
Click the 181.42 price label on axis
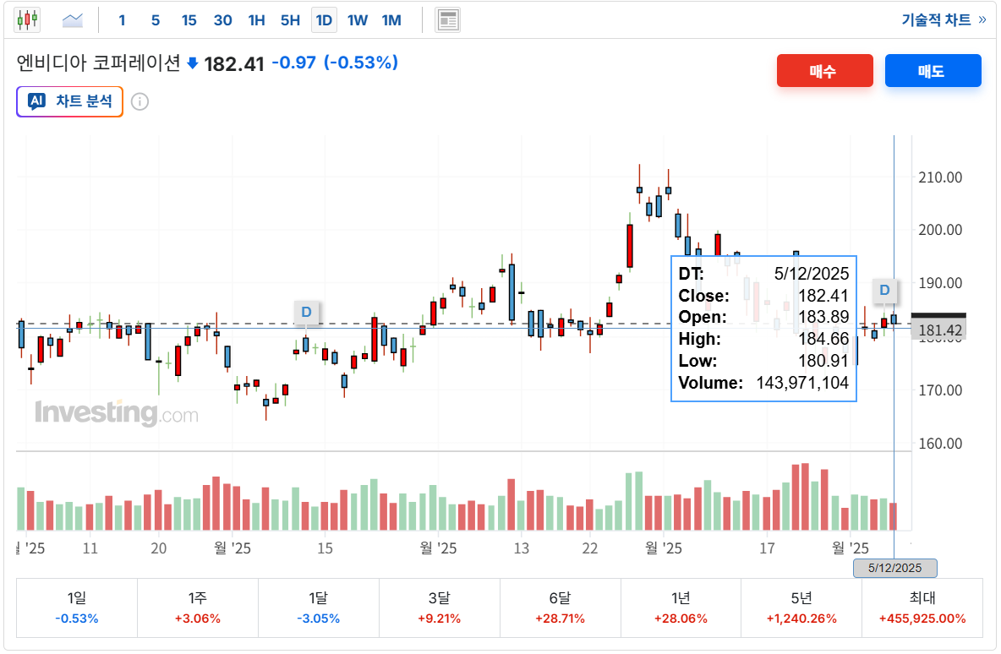click(939, 330)
